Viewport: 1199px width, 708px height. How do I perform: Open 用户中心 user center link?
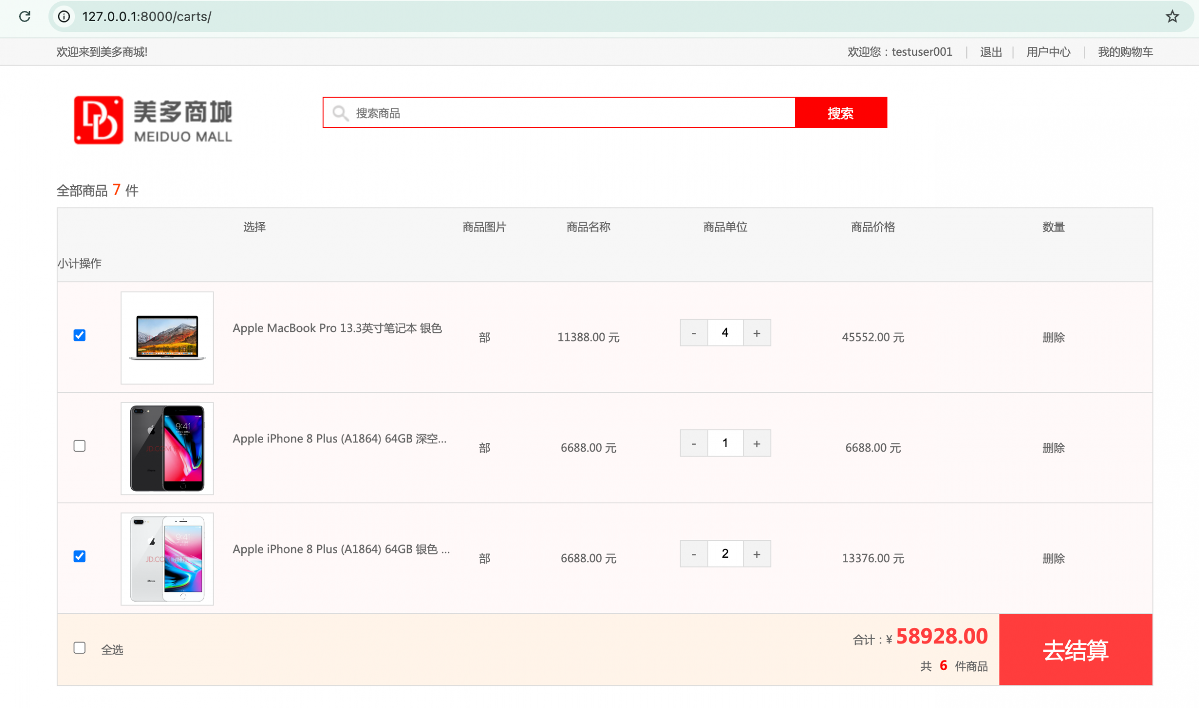point(1048,52)
